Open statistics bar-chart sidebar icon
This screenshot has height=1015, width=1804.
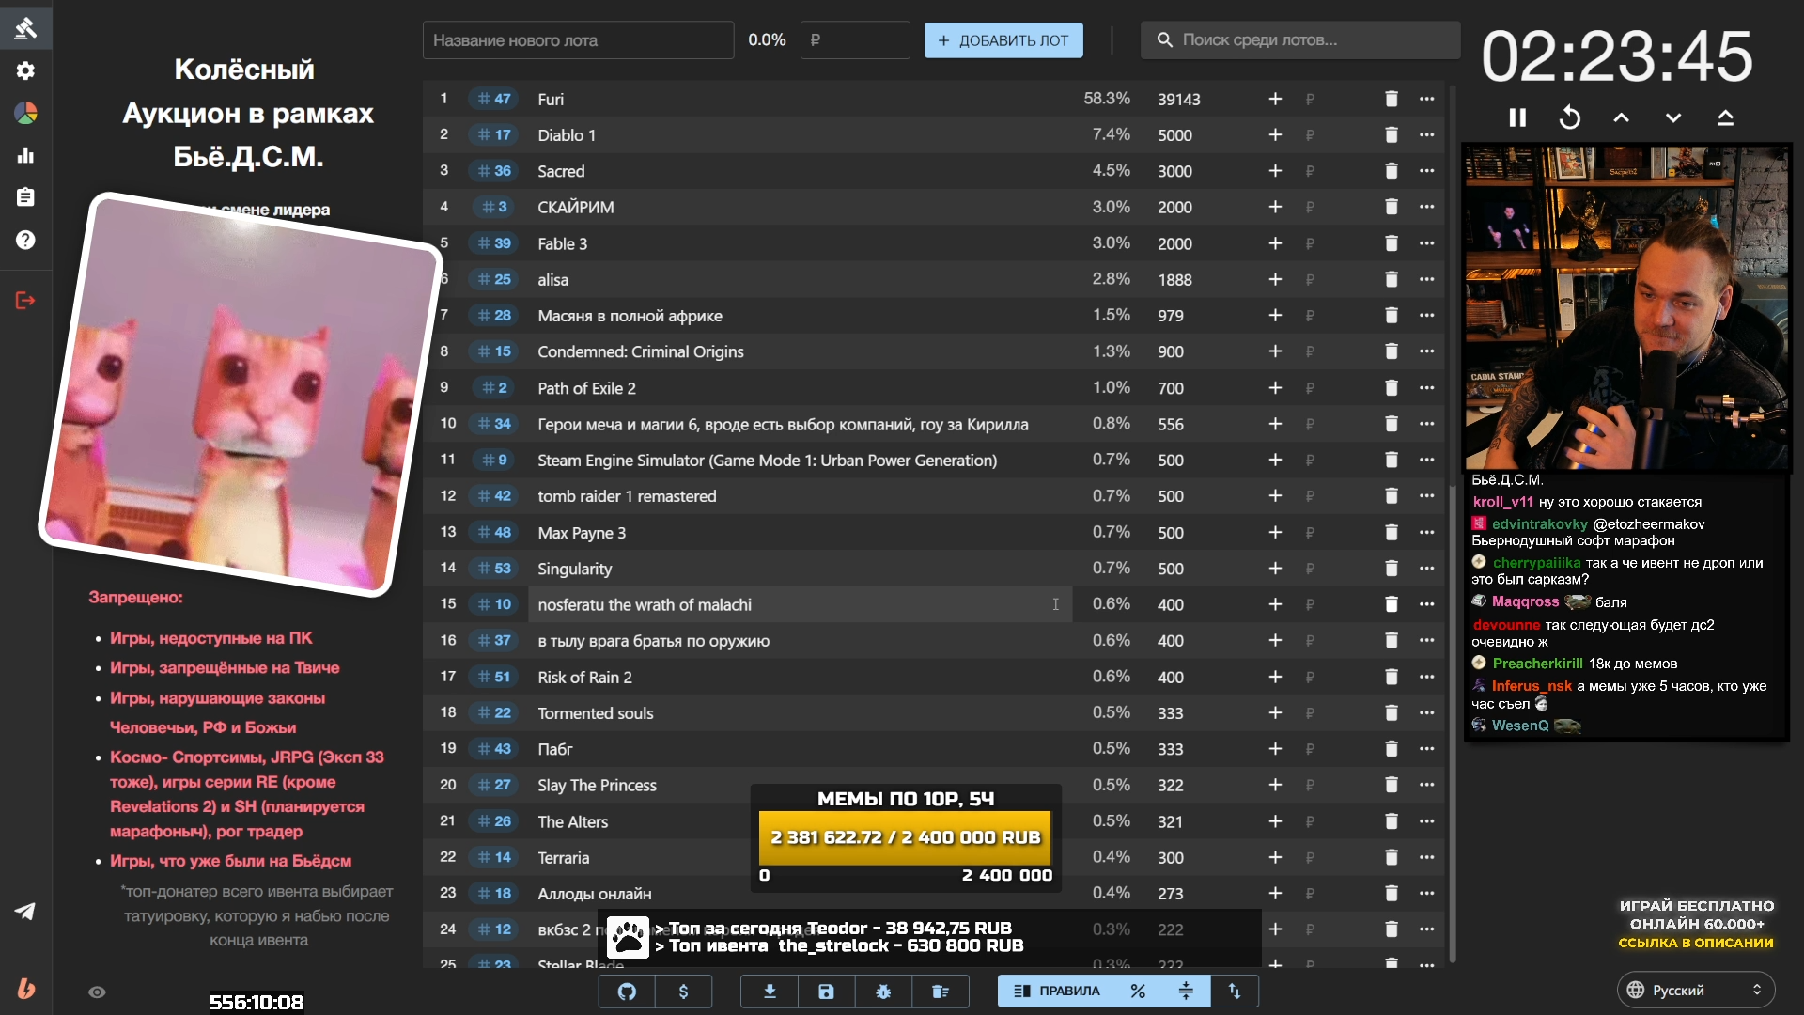point(25,155)
